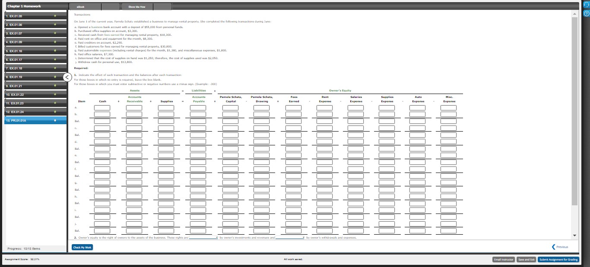Switch to the Show Me How tab
Image resolution: width=590 pixels, height=267 pixels.
[x=137, y=6]
